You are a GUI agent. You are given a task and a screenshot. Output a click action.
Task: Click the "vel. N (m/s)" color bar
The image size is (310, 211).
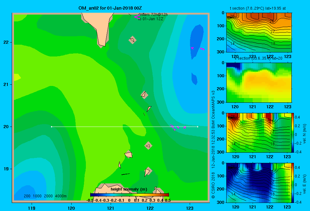tap(293, 132)
